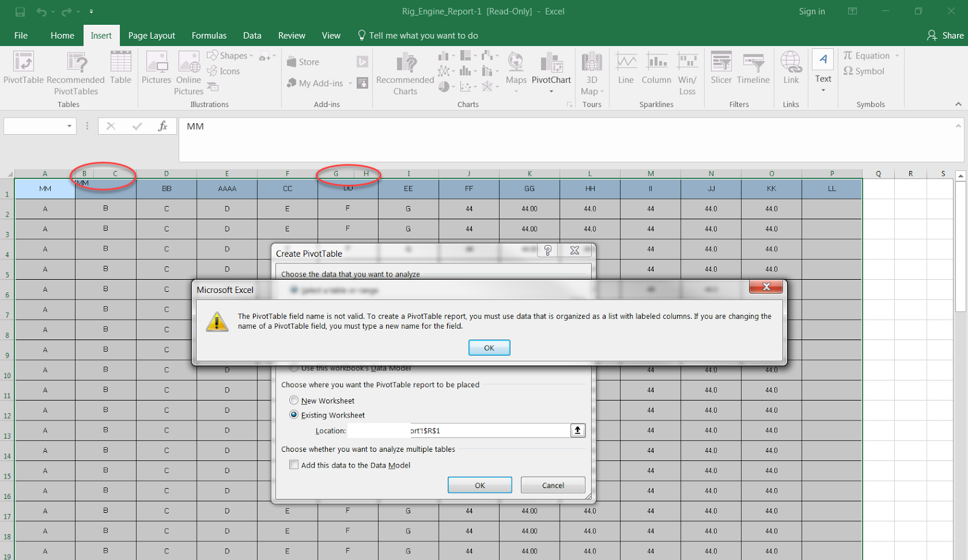Open Recommended PivotTables
The height and width of the screenshot is (560, 968).
[75, 71]
